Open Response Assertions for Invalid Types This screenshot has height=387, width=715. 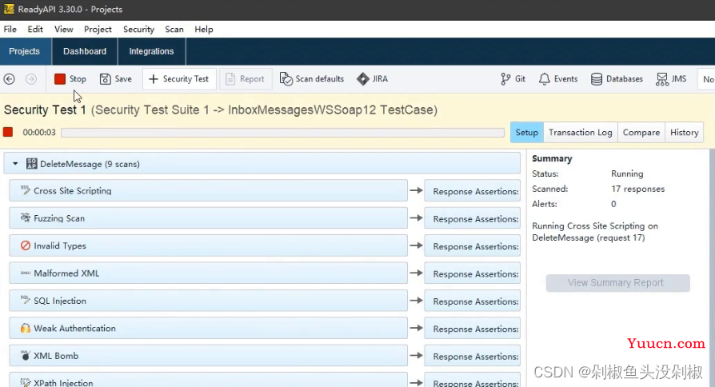tap(473, 246)
